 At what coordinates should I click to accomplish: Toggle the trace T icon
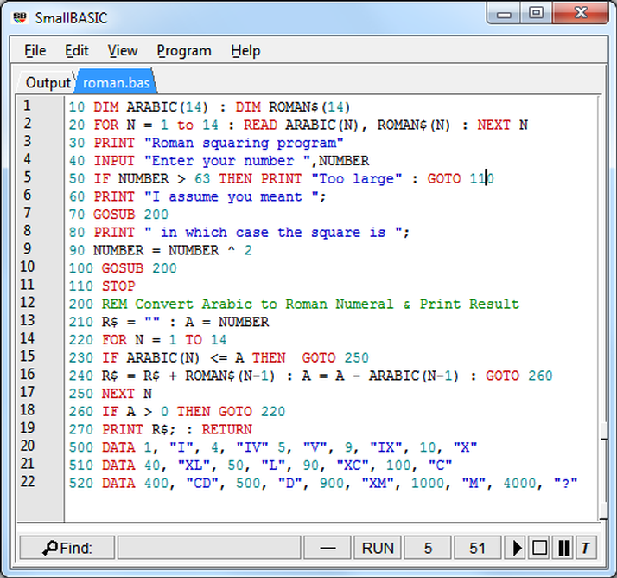click(x=585, y=548)
